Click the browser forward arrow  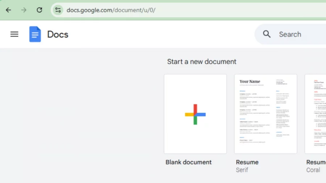tap(24, 10)
